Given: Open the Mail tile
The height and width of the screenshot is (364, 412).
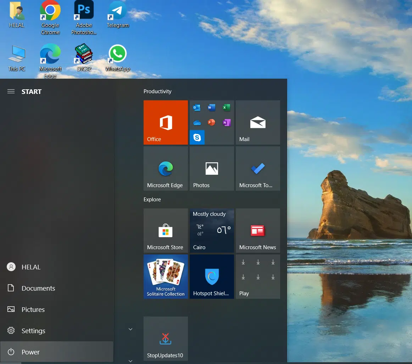Looking at the screenshot, I should pyautogui.click(x=258, y=122).
